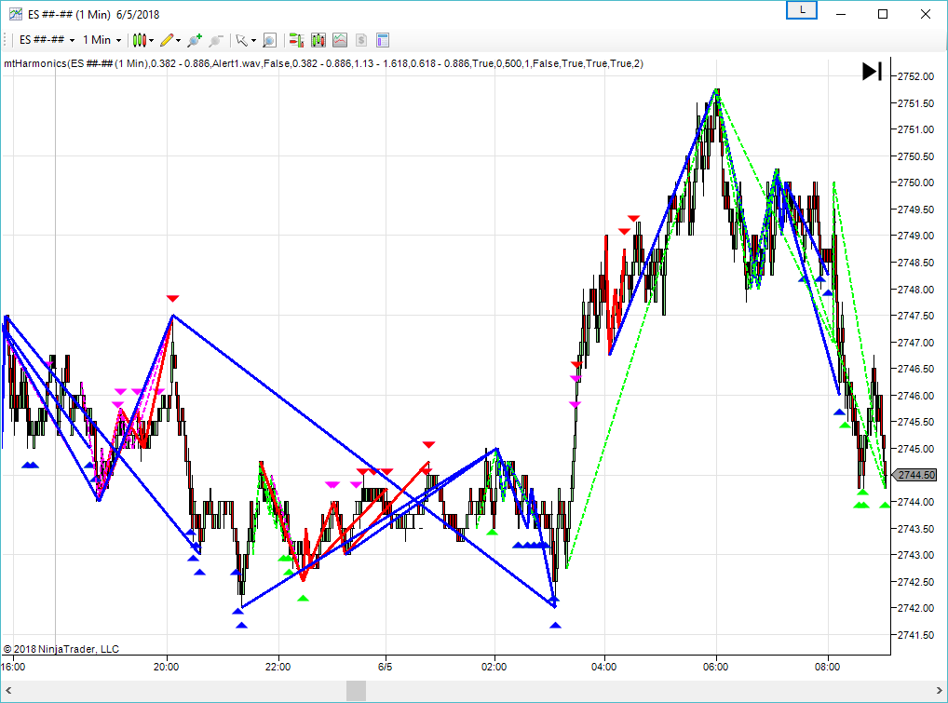
Task: Click the zoom frame magnifier icon
Action: [269, 40]
